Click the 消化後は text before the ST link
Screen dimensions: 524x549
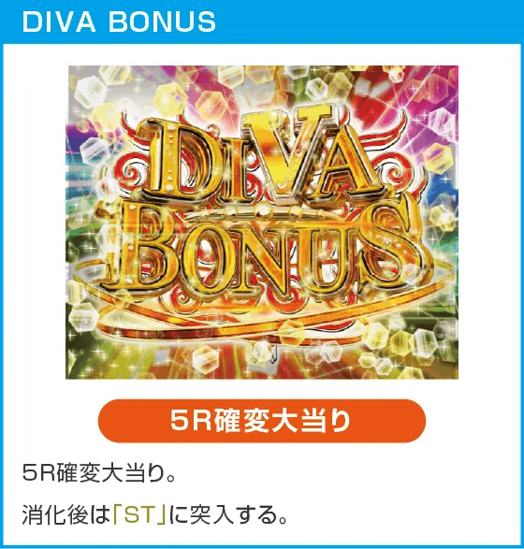66,514
